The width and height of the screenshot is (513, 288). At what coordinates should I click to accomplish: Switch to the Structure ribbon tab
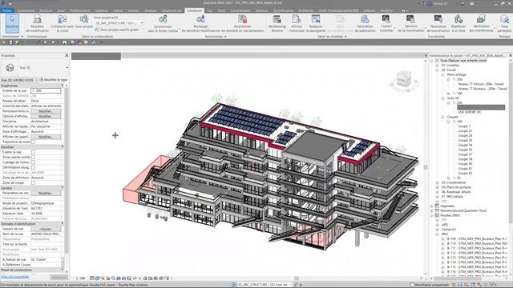(46, 10)
